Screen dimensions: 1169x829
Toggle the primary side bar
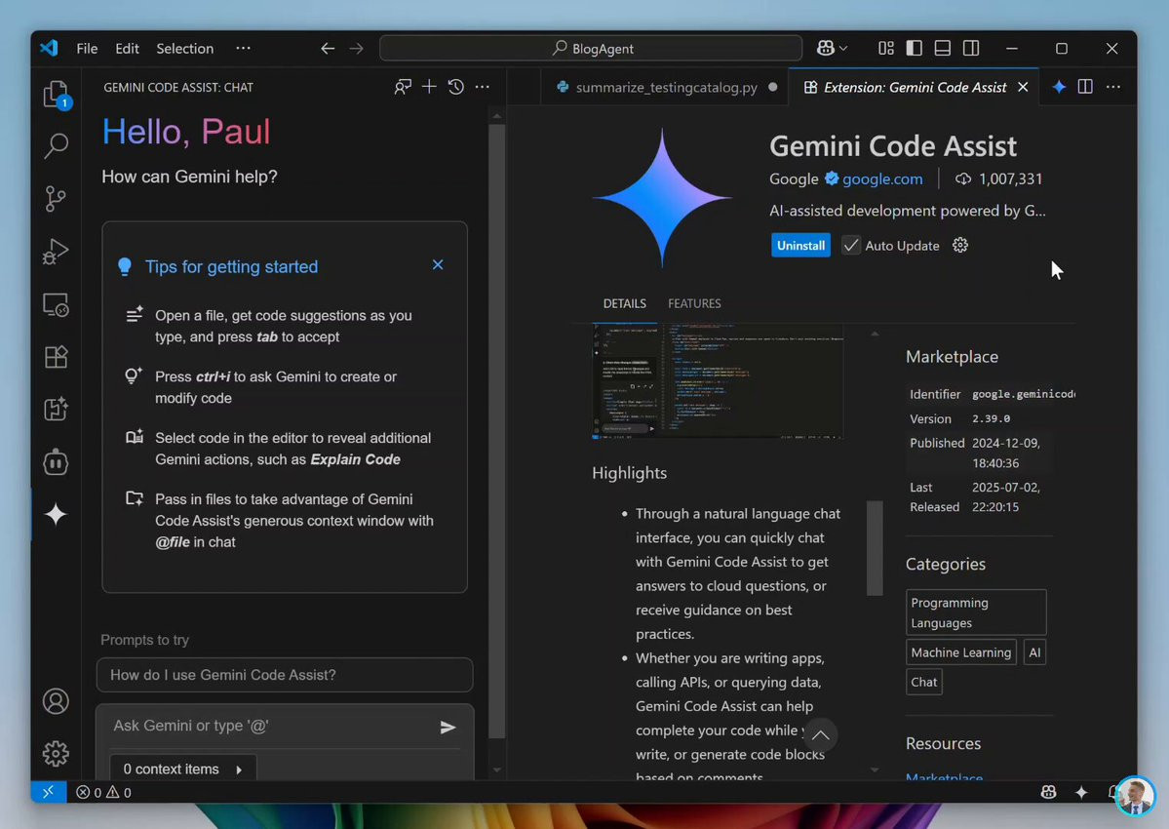pos(914,49)
